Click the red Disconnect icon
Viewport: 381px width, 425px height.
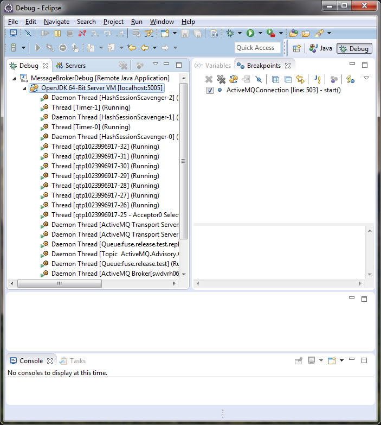(x=82, y=33)
